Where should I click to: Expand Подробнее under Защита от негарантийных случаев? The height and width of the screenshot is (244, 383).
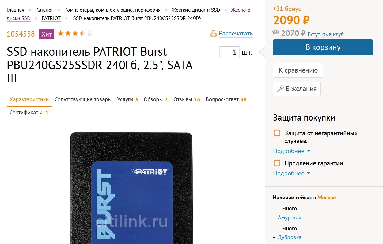tap(291, 151)
